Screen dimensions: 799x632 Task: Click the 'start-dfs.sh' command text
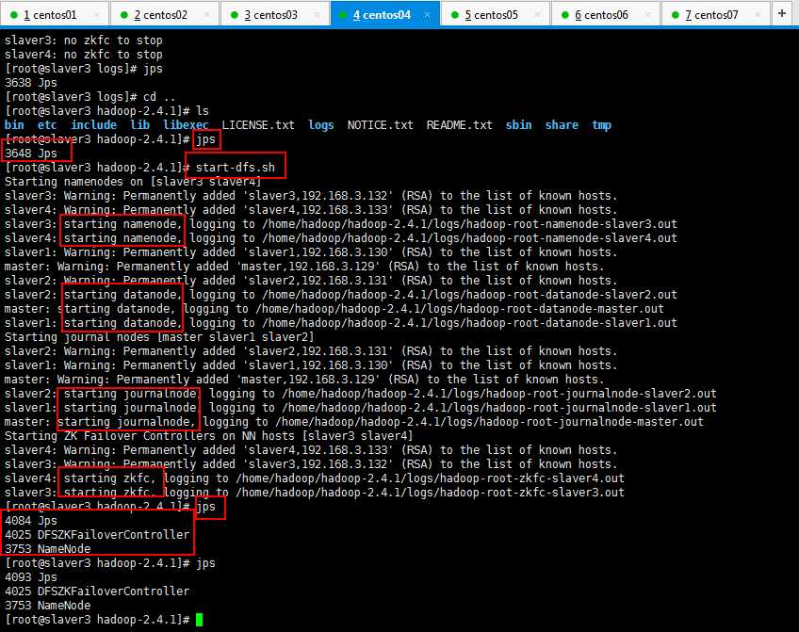pos(236,168)
